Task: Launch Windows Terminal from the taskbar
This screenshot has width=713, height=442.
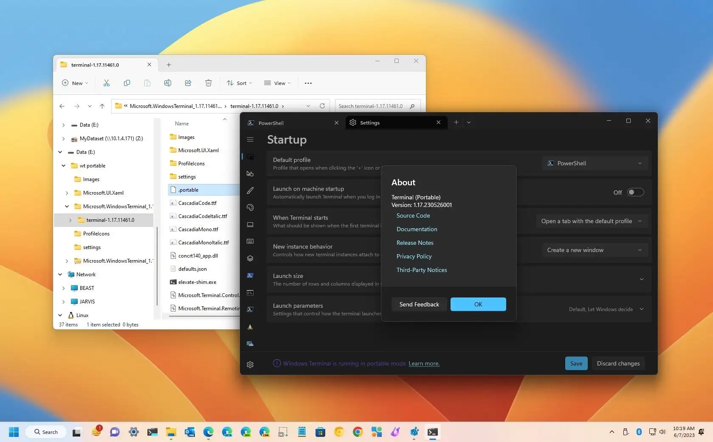Action: click(432, 432)
